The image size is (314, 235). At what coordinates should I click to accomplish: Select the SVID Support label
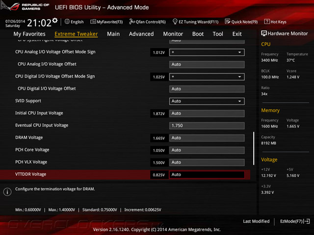[28, 101]
